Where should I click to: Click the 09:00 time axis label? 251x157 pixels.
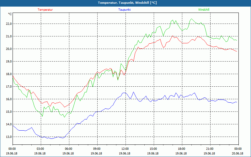pos(97,149)
